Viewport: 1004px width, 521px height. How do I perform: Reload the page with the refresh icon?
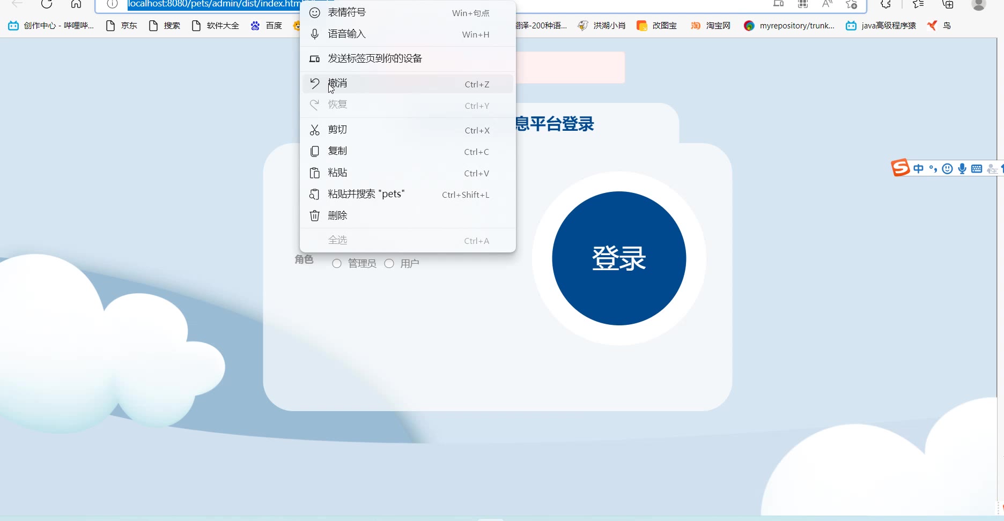tap(47, 4)
